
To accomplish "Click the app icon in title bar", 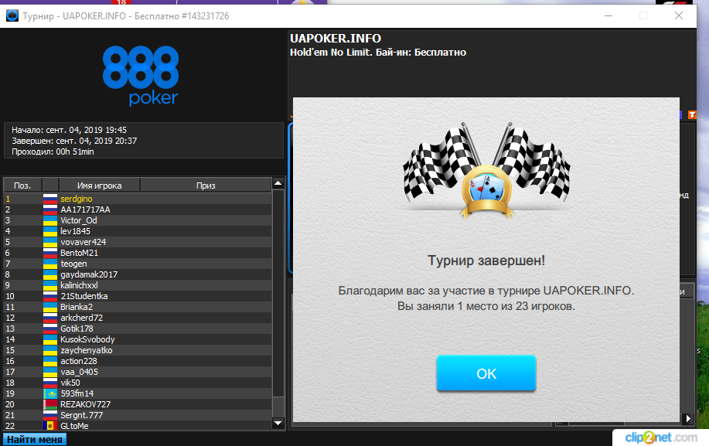I will (12, 15).
